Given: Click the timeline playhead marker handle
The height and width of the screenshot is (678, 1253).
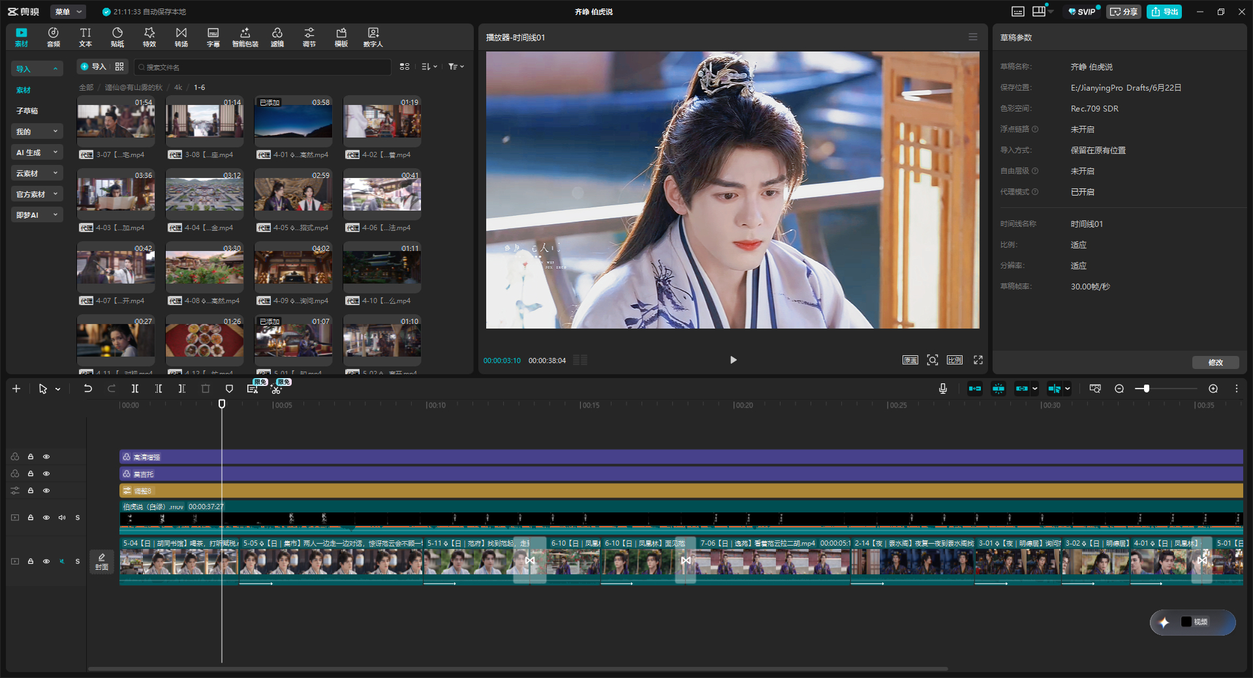Looking at the screenshot, I should point(222,404).
